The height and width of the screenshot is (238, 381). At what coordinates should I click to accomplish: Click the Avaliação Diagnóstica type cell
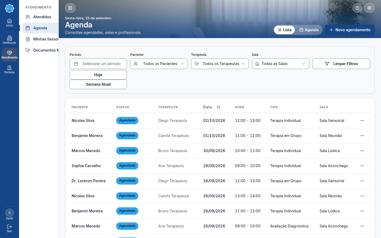pyautogui.click(x=289, y=226)
